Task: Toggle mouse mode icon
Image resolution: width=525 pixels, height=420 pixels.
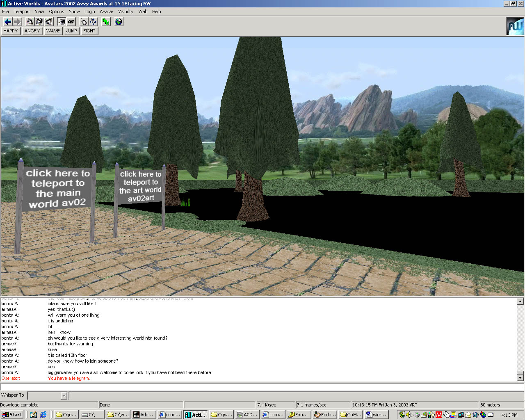Action: tap(84, 22)
